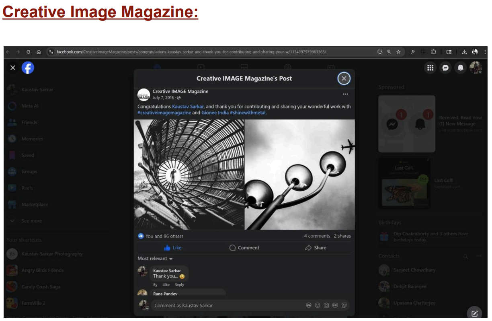Viewport: 492px width, 321px height.
Task: Open the browser extensions puzzle icon
Action: click(434, 52)
